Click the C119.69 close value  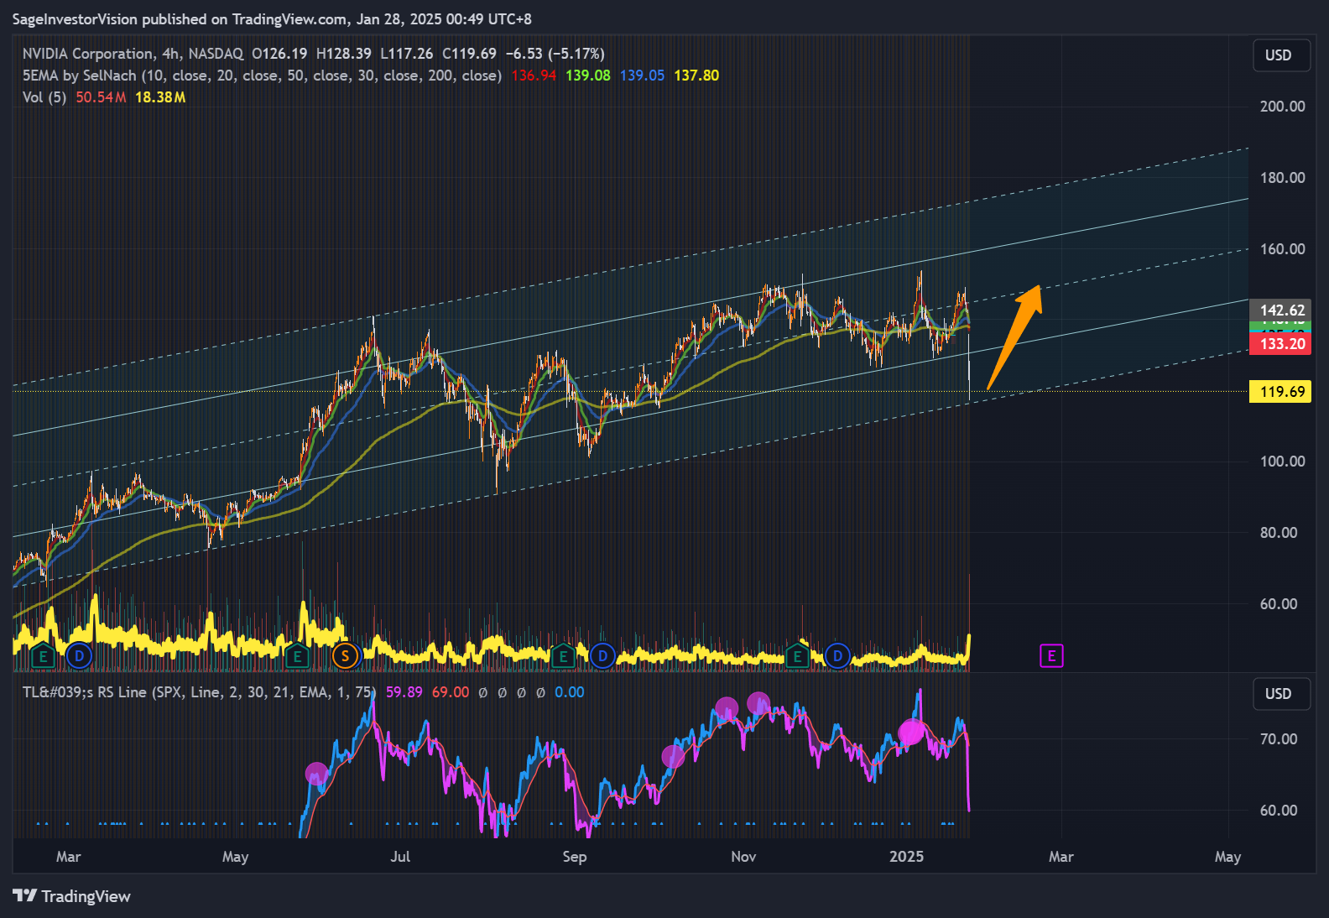pyautogui.click(x=469, y=54)
